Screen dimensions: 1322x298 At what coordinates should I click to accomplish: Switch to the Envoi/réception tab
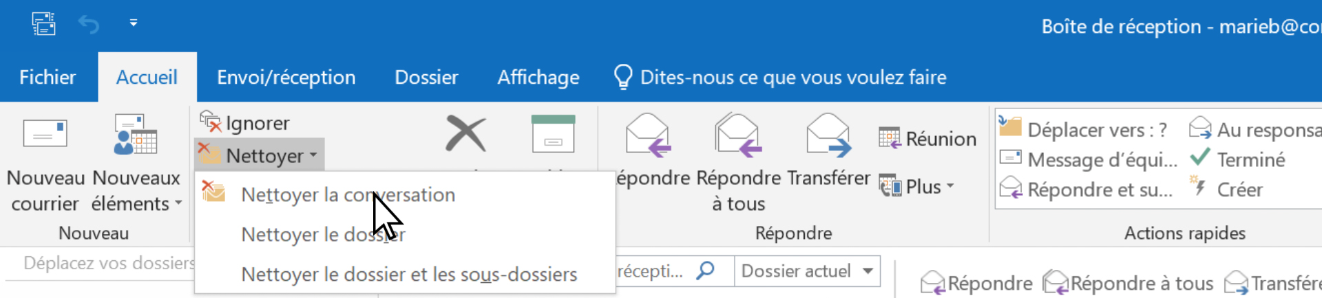286,78
